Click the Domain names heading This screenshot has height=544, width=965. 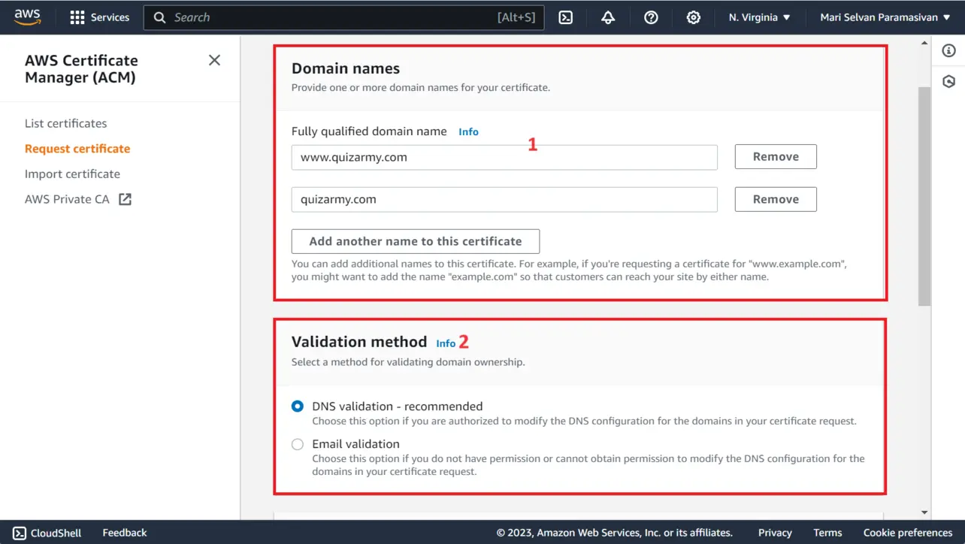[346, 68]
